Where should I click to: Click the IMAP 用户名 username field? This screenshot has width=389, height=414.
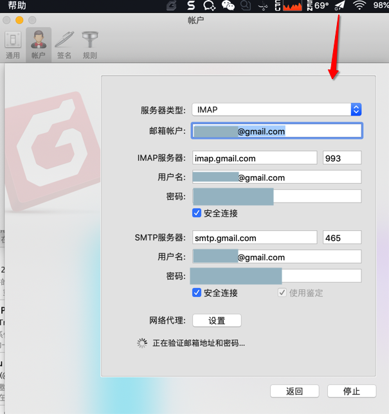click(x=276, y=177)
